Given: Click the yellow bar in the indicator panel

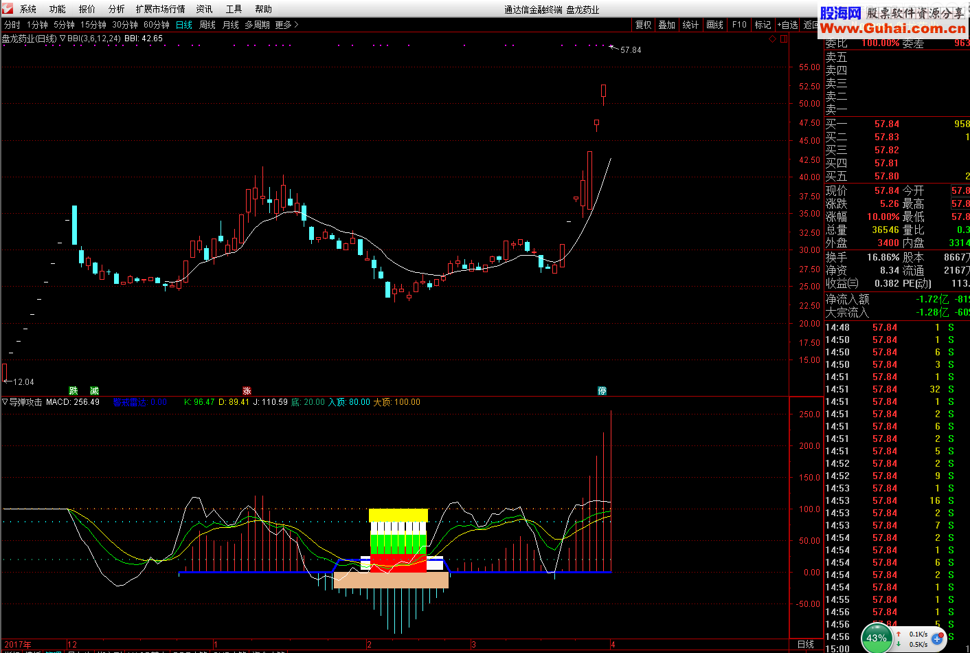Looking at the screenshot, I should click(x=398, y=516).
